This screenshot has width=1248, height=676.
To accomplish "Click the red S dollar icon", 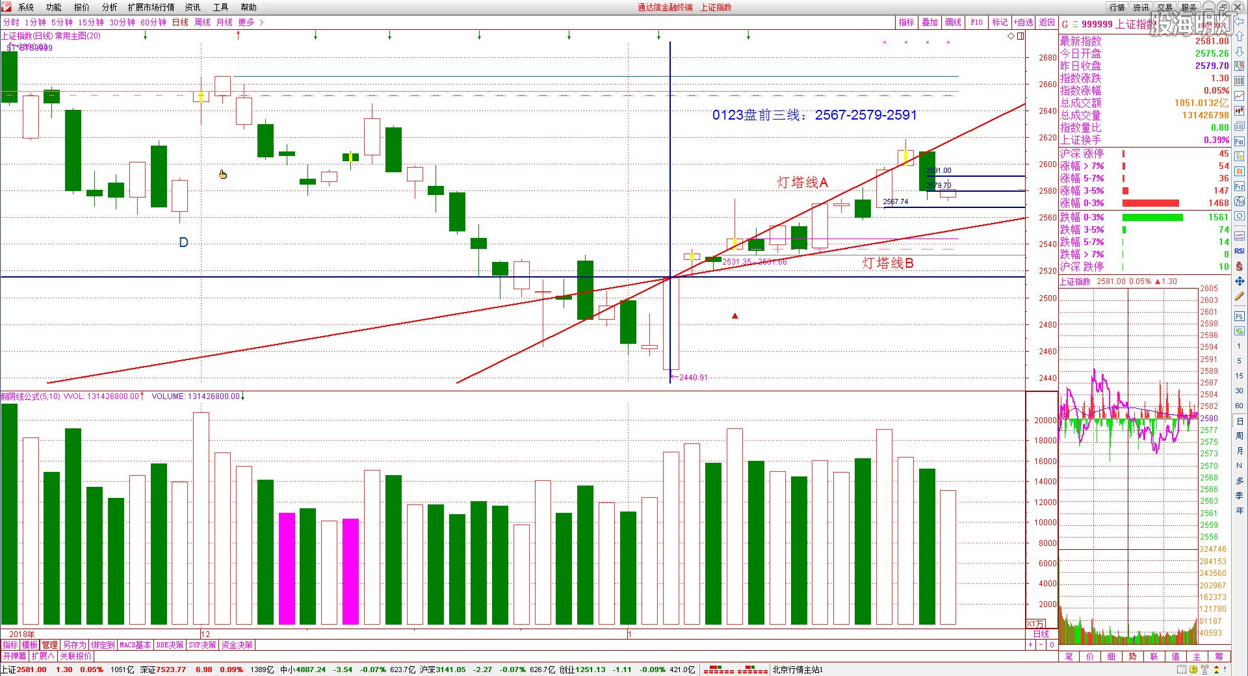I will point(1240,266).
